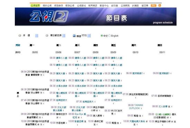Select the 中文 language radio button
The width and height of the screenshot is (190, 128).
click(102, 36)
